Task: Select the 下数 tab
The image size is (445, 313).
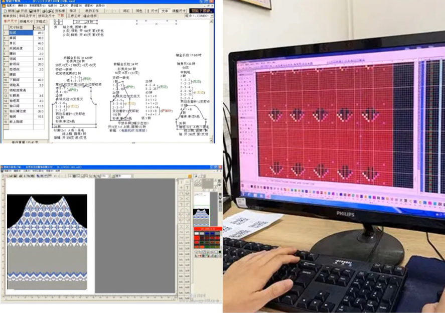Action: pyautogui.click(x=61, y=16)
